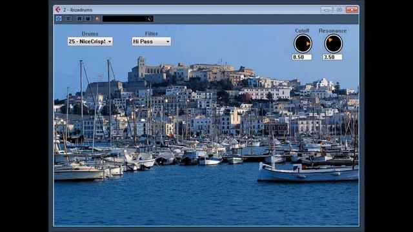
Task: Enable Write automation (W) button
Action: [x=88, y=19]
